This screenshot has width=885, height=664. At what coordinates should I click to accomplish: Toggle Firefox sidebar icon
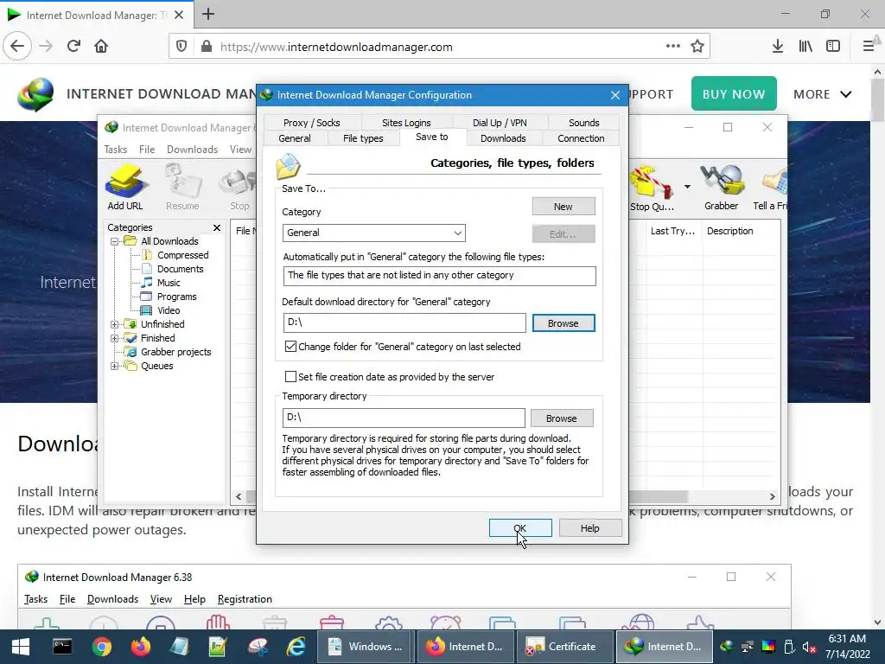point(833,47)
